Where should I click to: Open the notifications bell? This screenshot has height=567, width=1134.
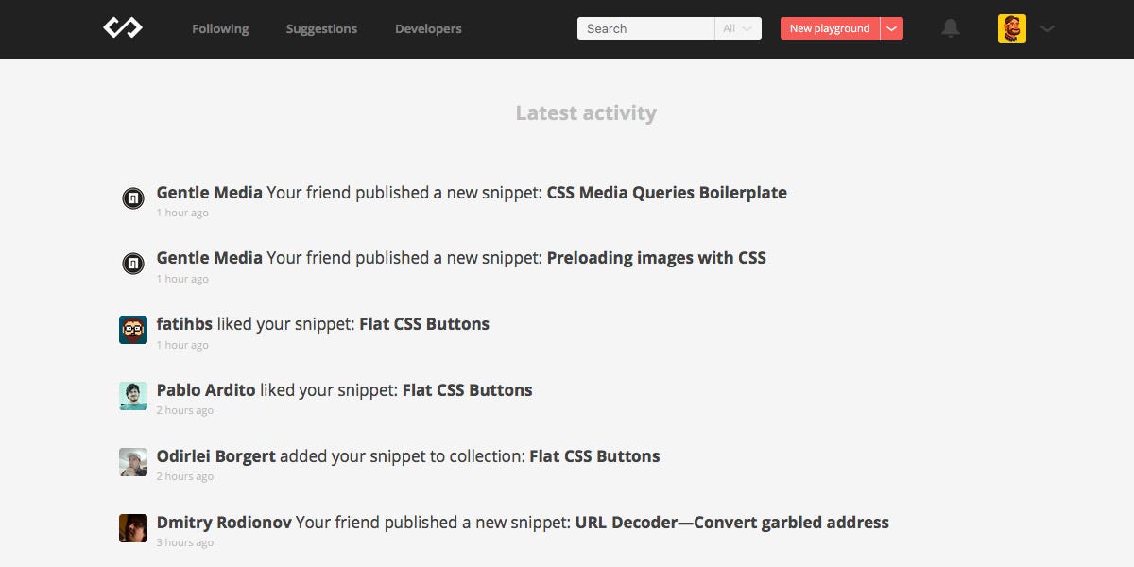pos(951,28)
